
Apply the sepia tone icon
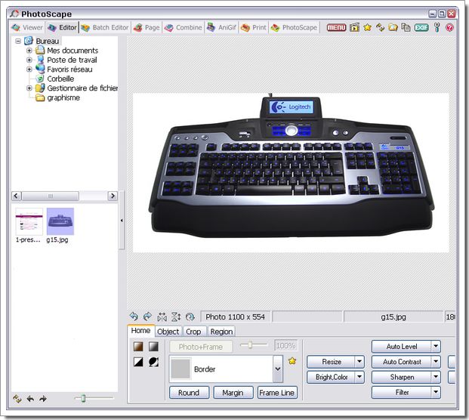coord(138,347)
